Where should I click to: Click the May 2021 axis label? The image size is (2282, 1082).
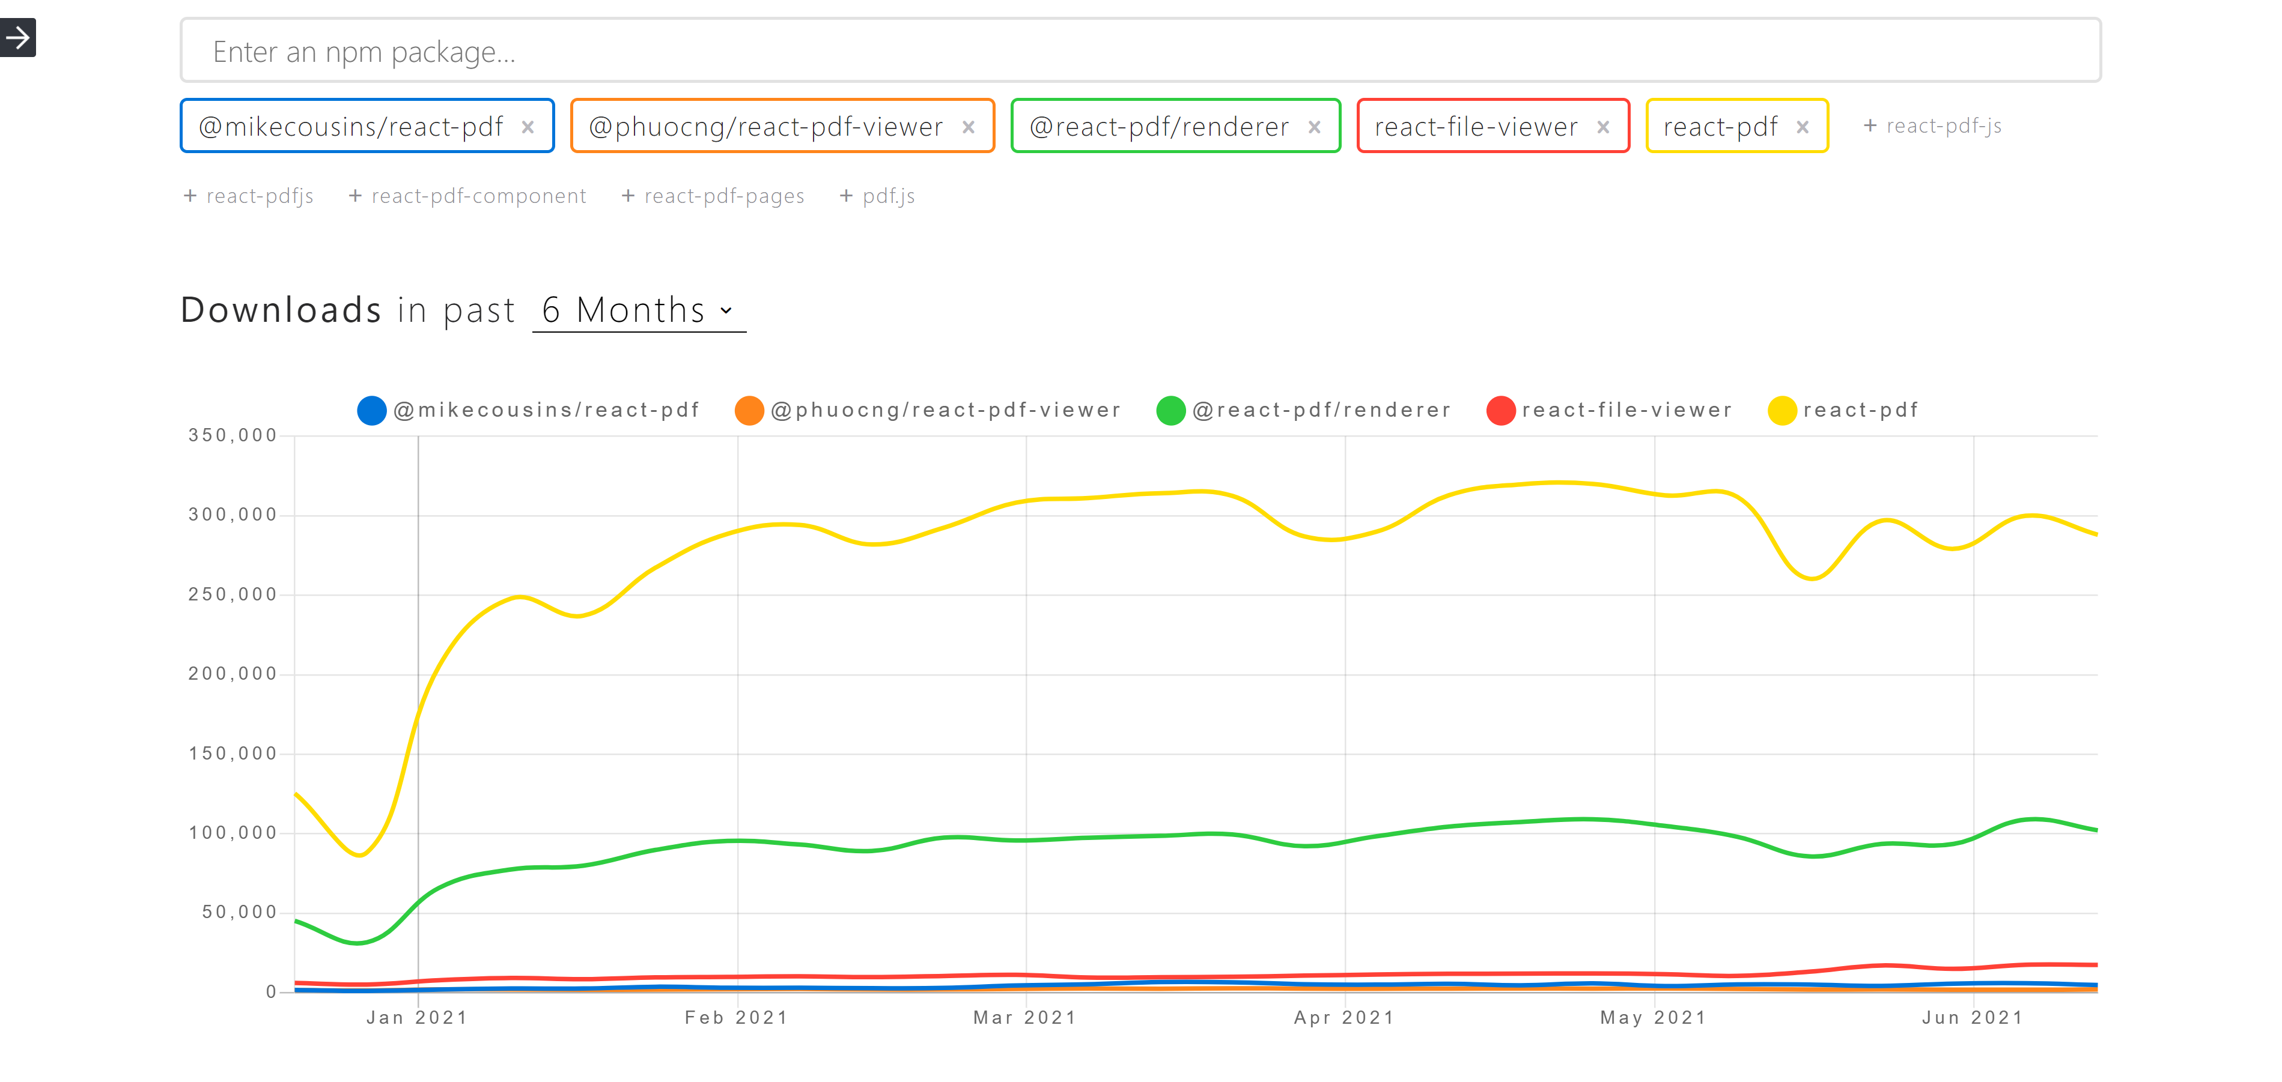(1654, 1017)
